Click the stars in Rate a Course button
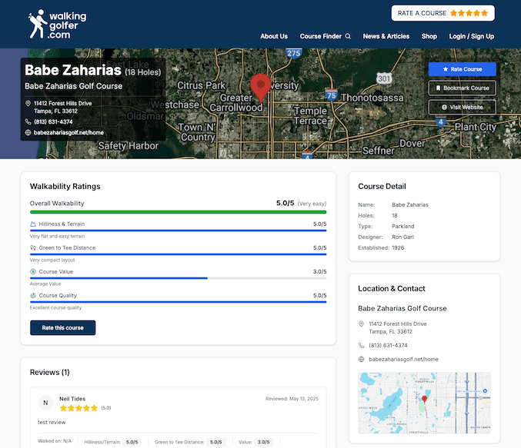The image size is (521, 448). 469,13
